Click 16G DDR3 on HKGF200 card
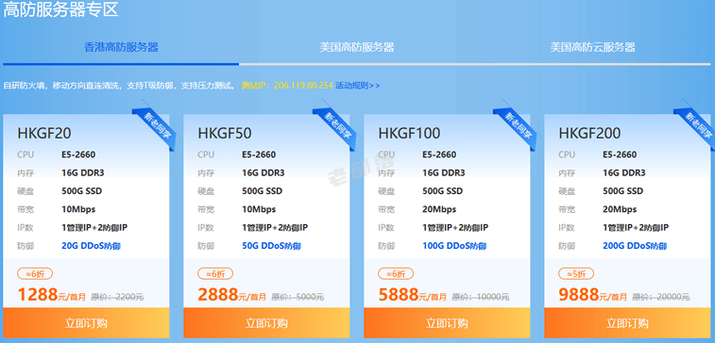This screenshot has height=343, width=715. (x=624, y=172)
